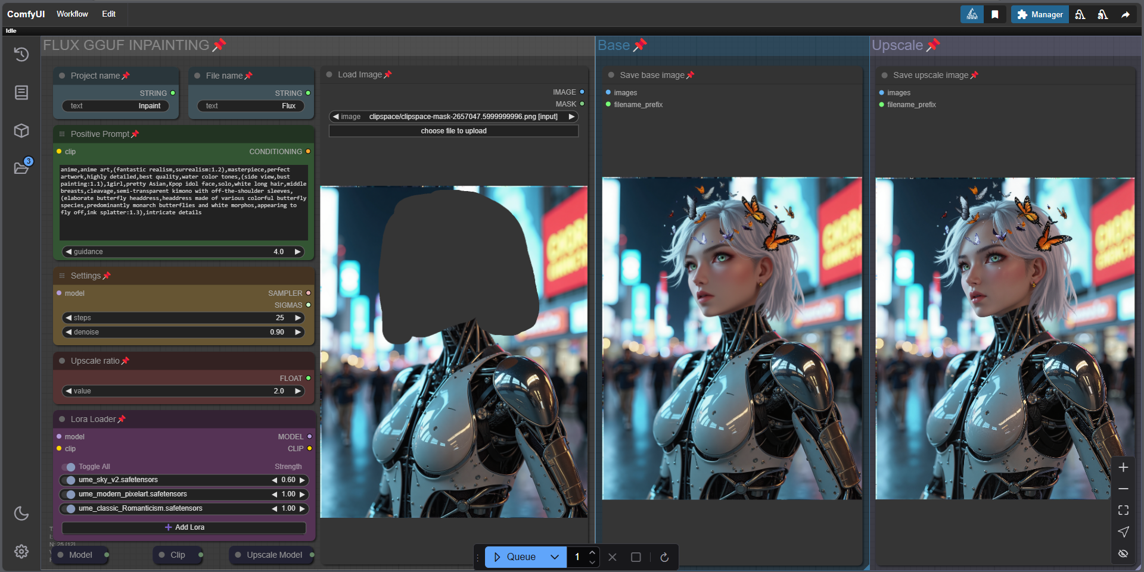This screenshot has height=572, width=1144.
Task: Collapse the Positive Prompt node
Action: (x=62, y=134)
